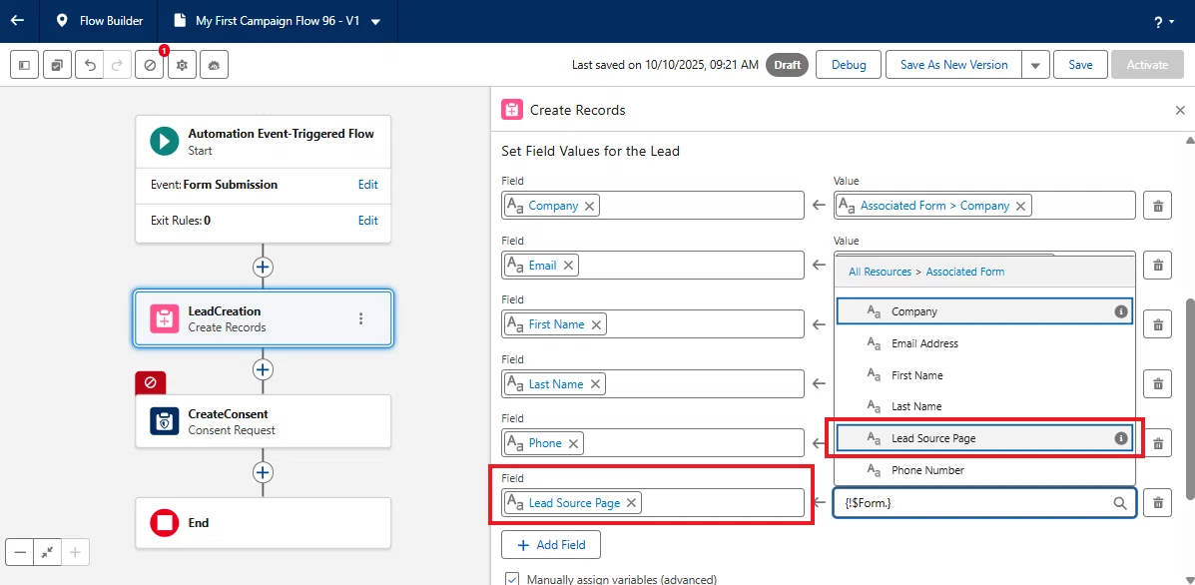Click the select elements toolbar icon

56,65
